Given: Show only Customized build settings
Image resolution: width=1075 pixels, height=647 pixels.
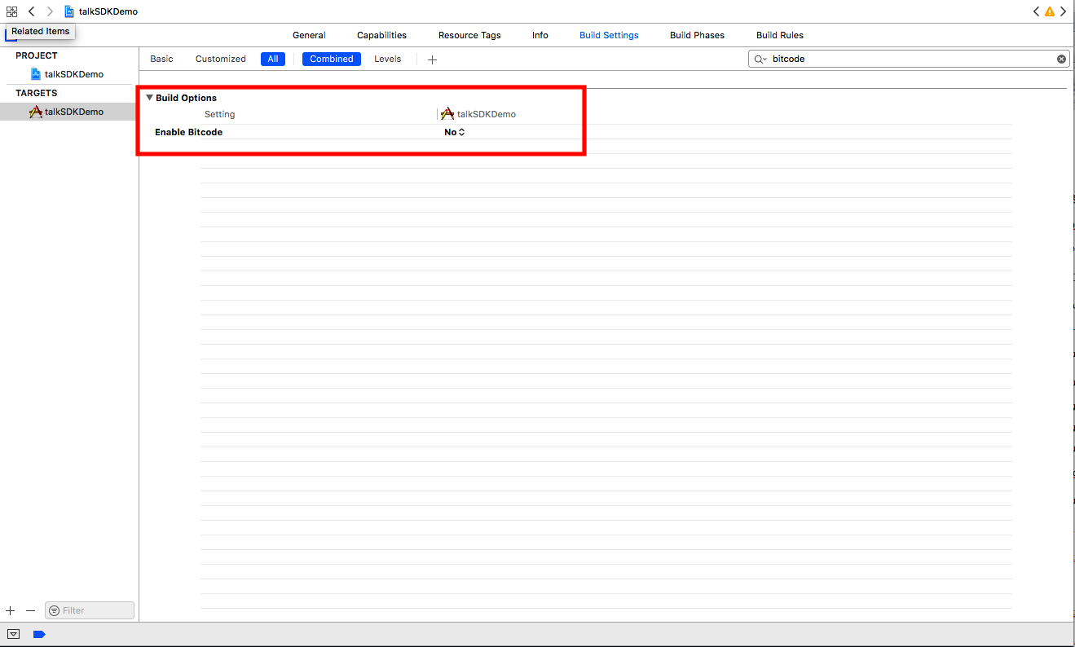Looking at the screenshot, I should pos(220,59).
